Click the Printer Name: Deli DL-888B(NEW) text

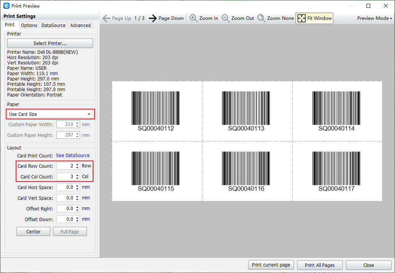coord(43,52)
